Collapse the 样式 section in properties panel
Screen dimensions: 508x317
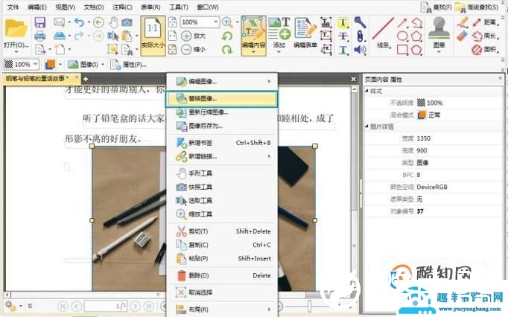(x=366, y=91)
